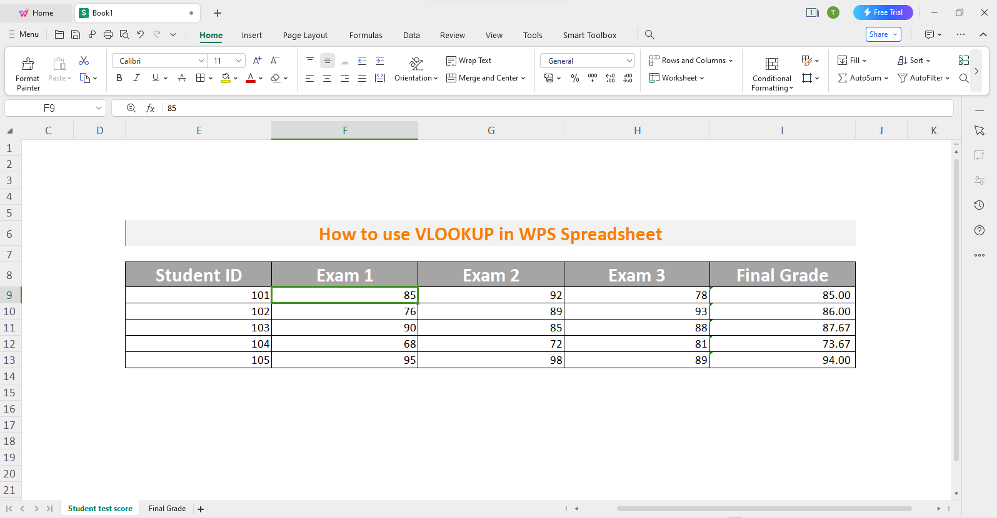
Task: Increase indent in alignment group
Action: point(379,61)
